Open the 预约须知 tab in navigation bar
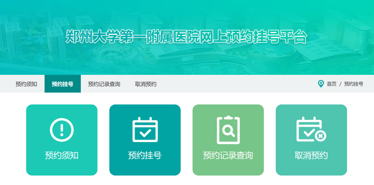Image resolution: width=374 pixels, height=185 pixels. click(x=26, y=84)
